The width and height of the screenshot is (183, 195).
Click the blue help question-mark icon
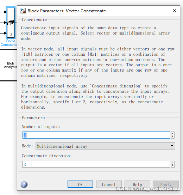24,184
